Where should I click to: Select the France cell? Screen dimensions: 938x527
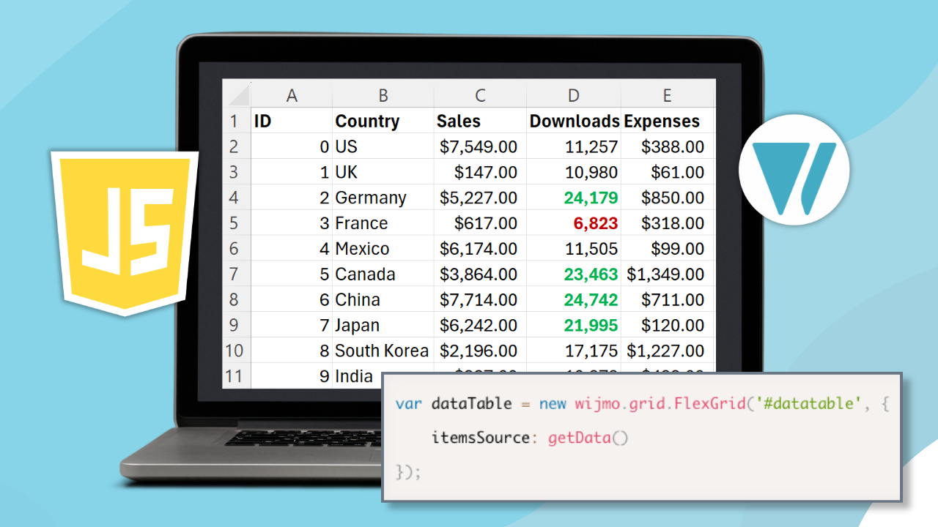click(383, 223)
